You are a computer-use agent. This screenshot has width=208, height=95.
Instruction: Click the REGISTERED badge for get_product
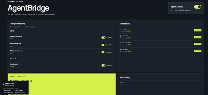(x=197, y=37)
